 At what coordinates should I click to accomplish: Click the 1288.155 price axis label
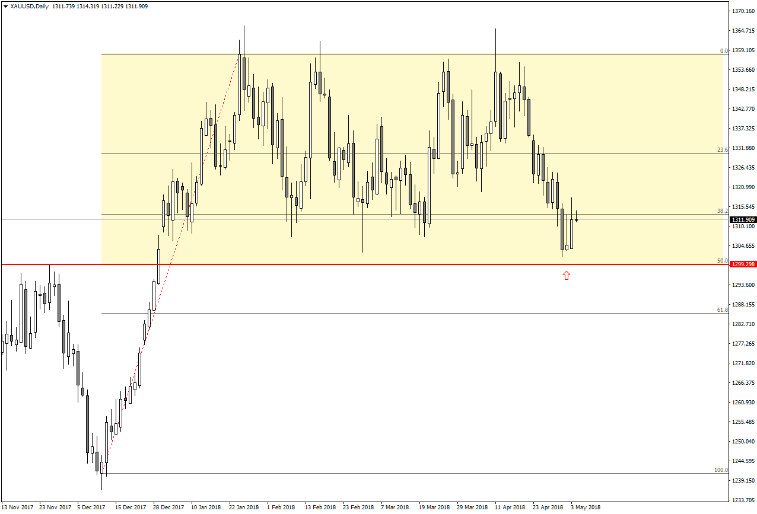[x=743, y=305]
